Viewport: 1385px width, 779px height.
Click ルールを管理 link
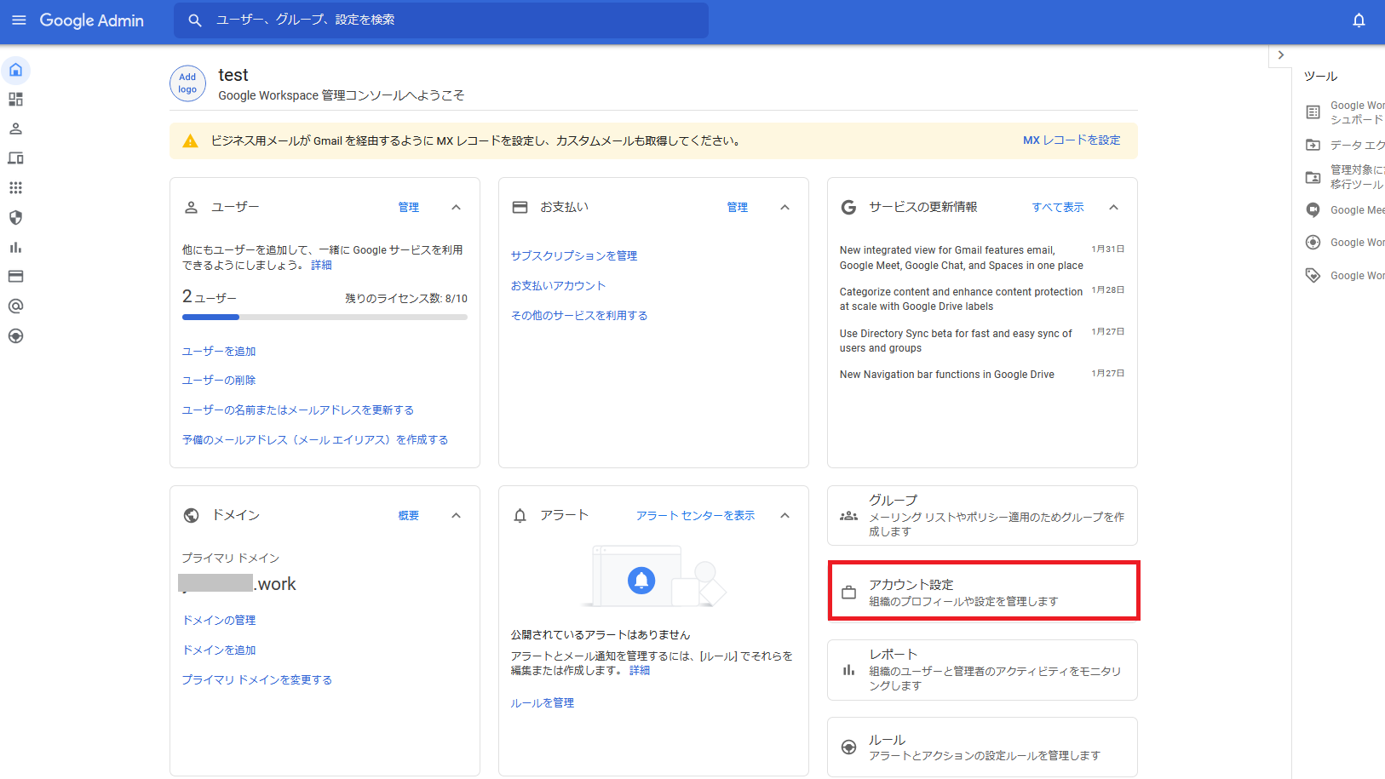pos(542,703)
